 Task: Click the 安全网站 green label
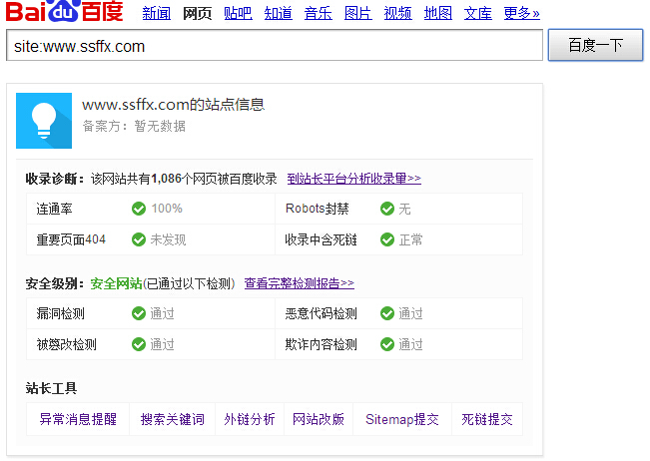tap(116, 283)
